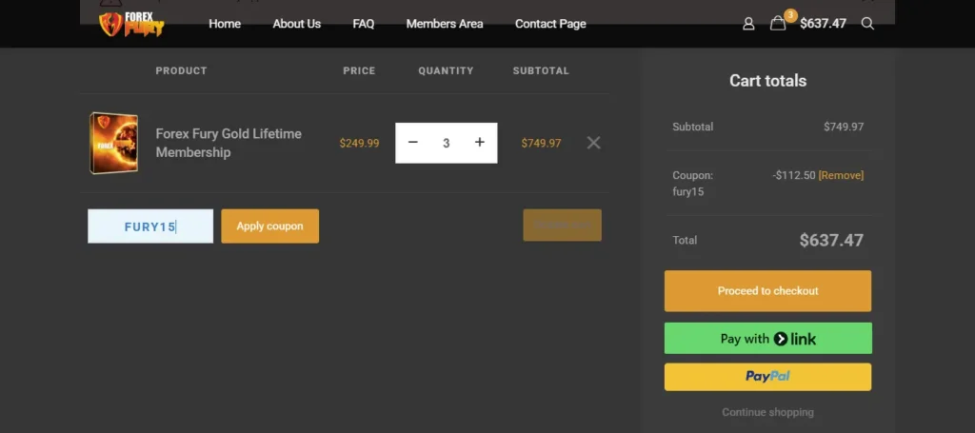Click the QUANTITY column header

point(446,70)
